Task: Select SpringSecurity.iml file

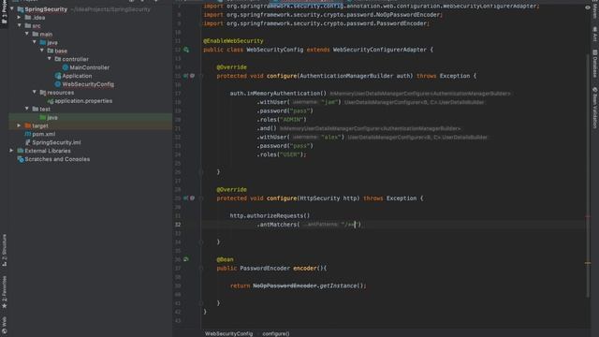Action: [x=56, y=142]
